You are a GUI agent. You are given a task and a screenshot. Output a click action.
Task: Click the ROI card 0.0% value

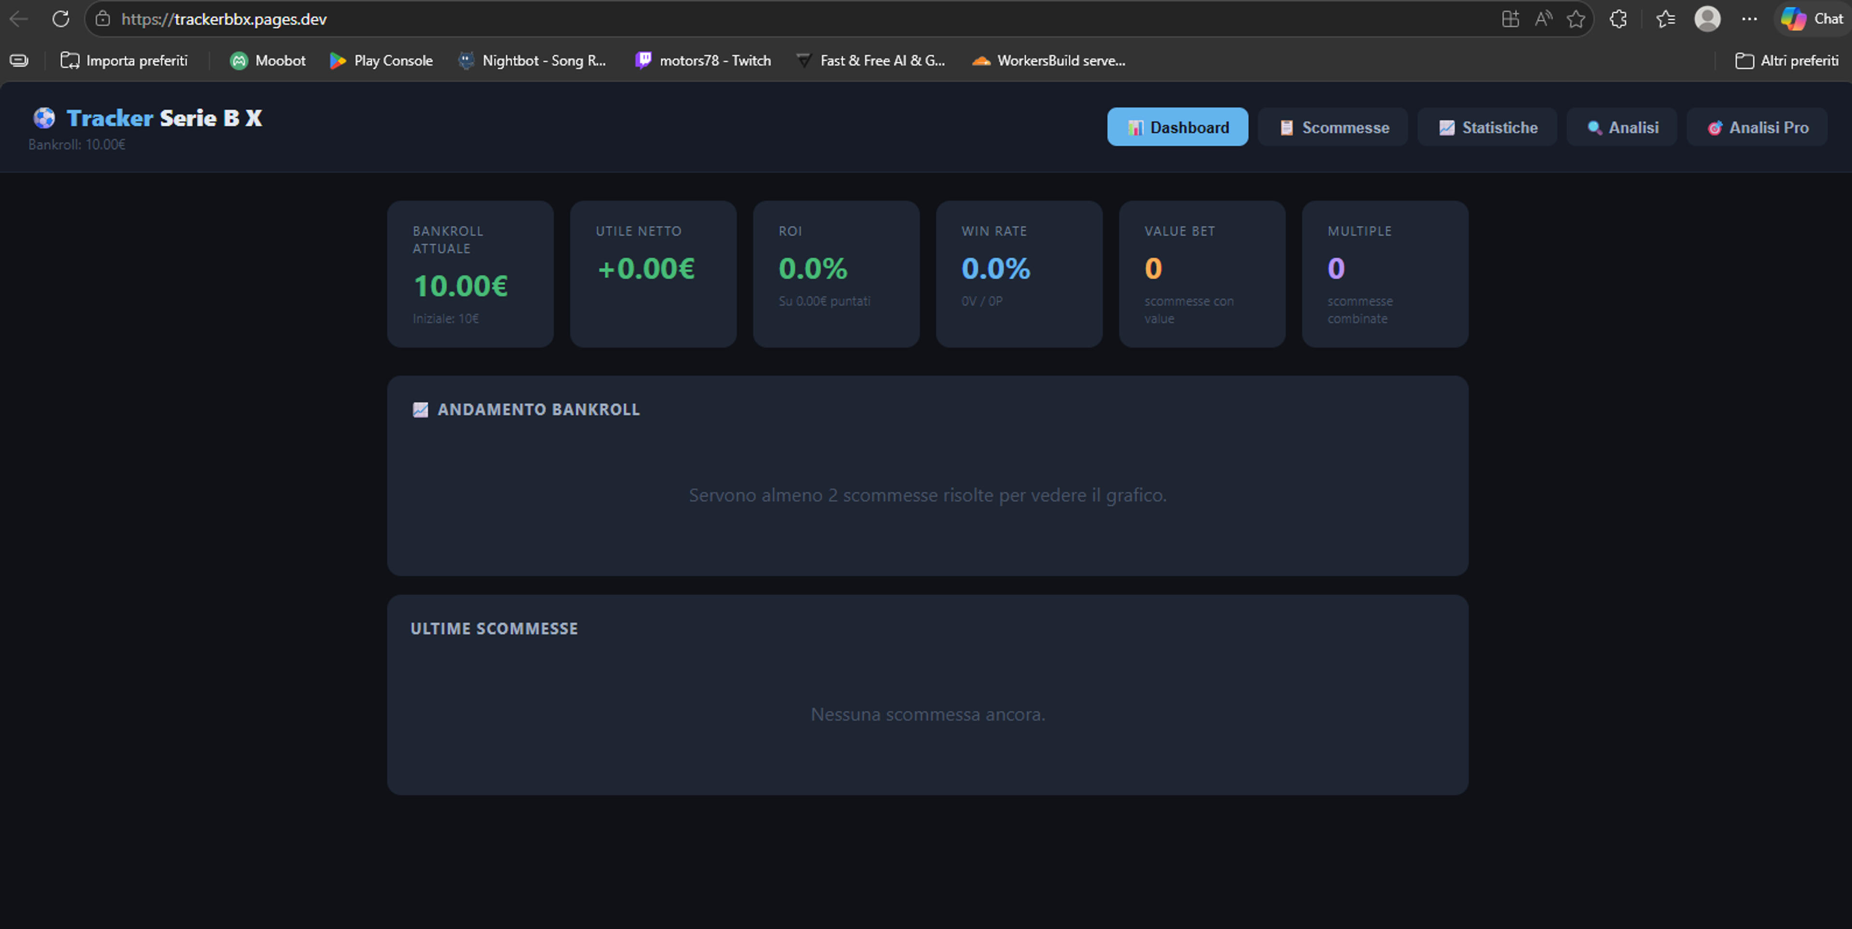coord(813,269)
